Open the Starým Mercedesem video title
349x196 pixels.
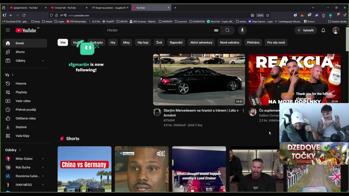201,113
